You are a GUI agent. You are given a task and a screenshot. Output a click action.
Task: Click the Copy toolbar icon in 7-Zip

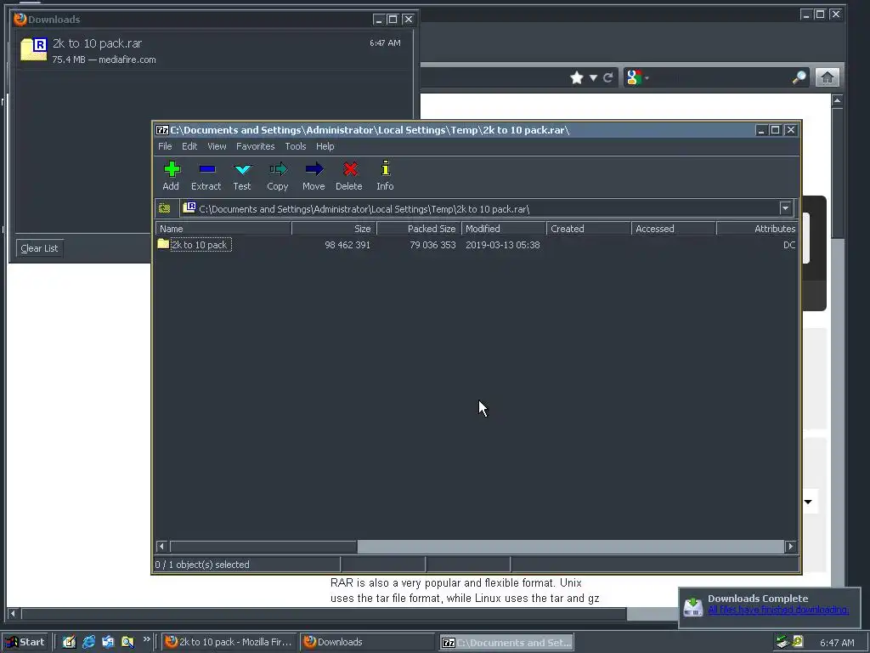coord(278,169)
